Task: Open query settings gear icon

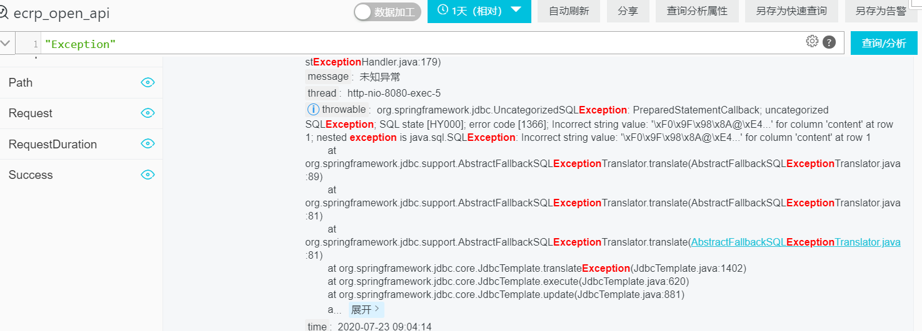Action: pyautogui.click(x=812, y=42)
